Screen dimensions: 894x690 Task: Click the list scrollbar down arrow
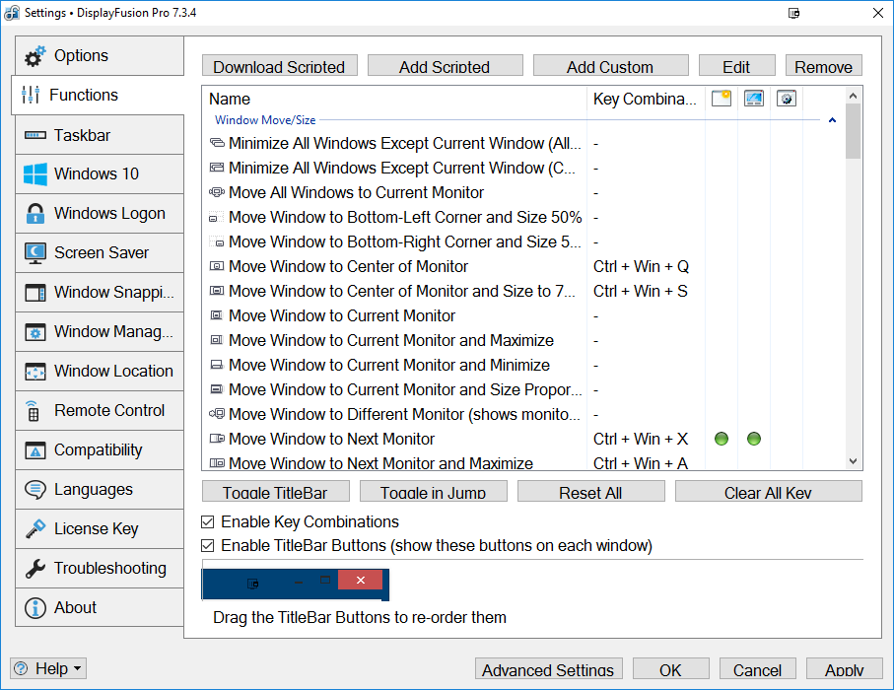854,460
